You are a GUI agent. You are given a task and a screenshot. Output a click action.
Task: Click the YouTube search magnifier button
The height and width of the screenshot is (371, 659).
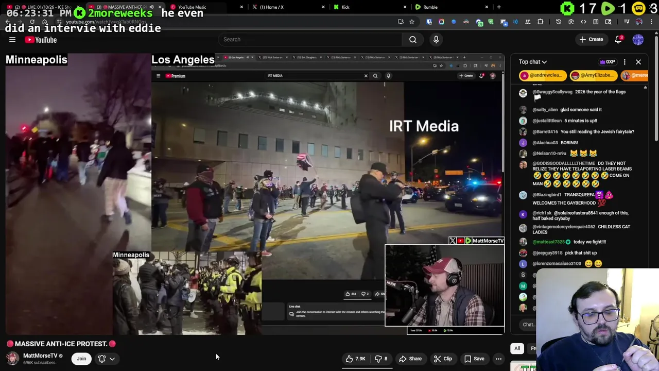[x=413, y=40]
